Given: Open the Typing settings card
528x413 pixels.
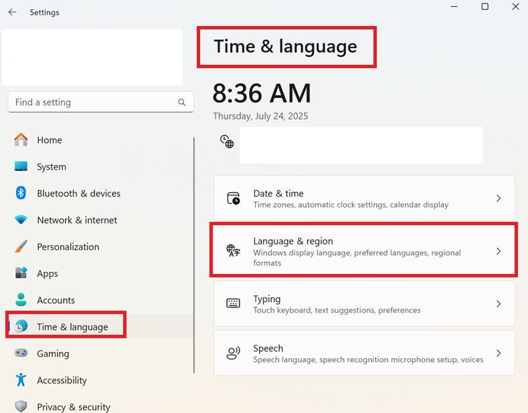Looking at the screenshot, I should 364,303.
